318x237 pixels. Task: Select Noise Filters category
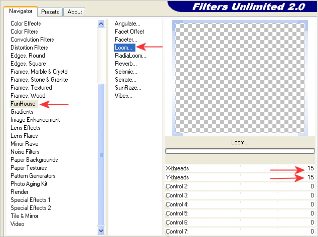(25, 152)
